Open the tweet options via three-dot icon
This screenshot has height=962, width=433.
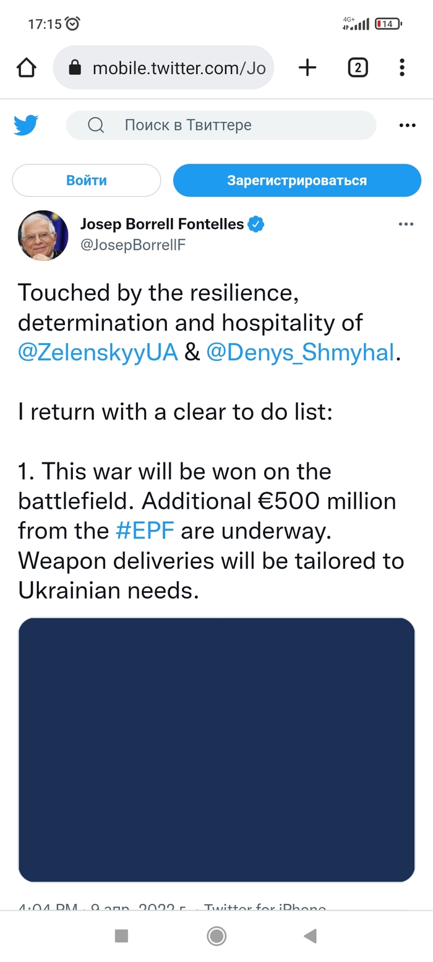tap(406, 224)
